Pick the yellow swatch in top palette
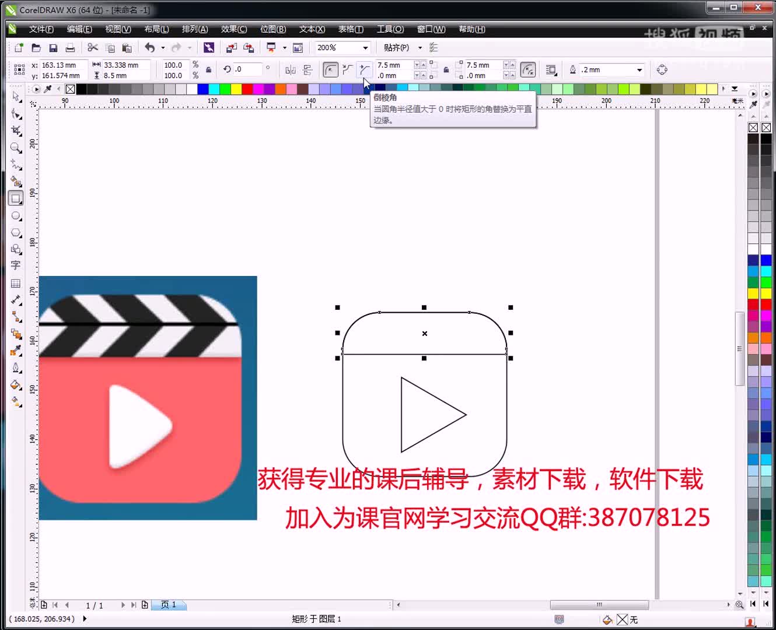This screenshot has width=776, height=630. 236,89
